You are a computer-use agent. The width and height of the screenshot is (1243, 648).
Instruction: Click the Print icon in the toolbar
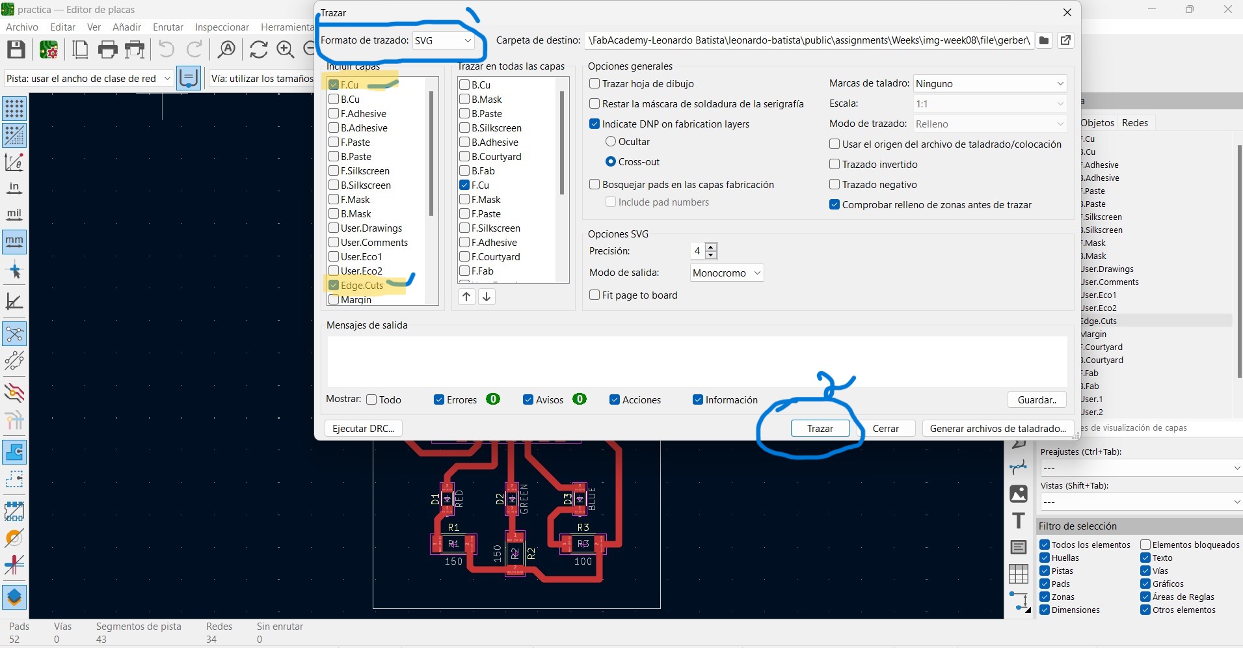coord(107,49)
